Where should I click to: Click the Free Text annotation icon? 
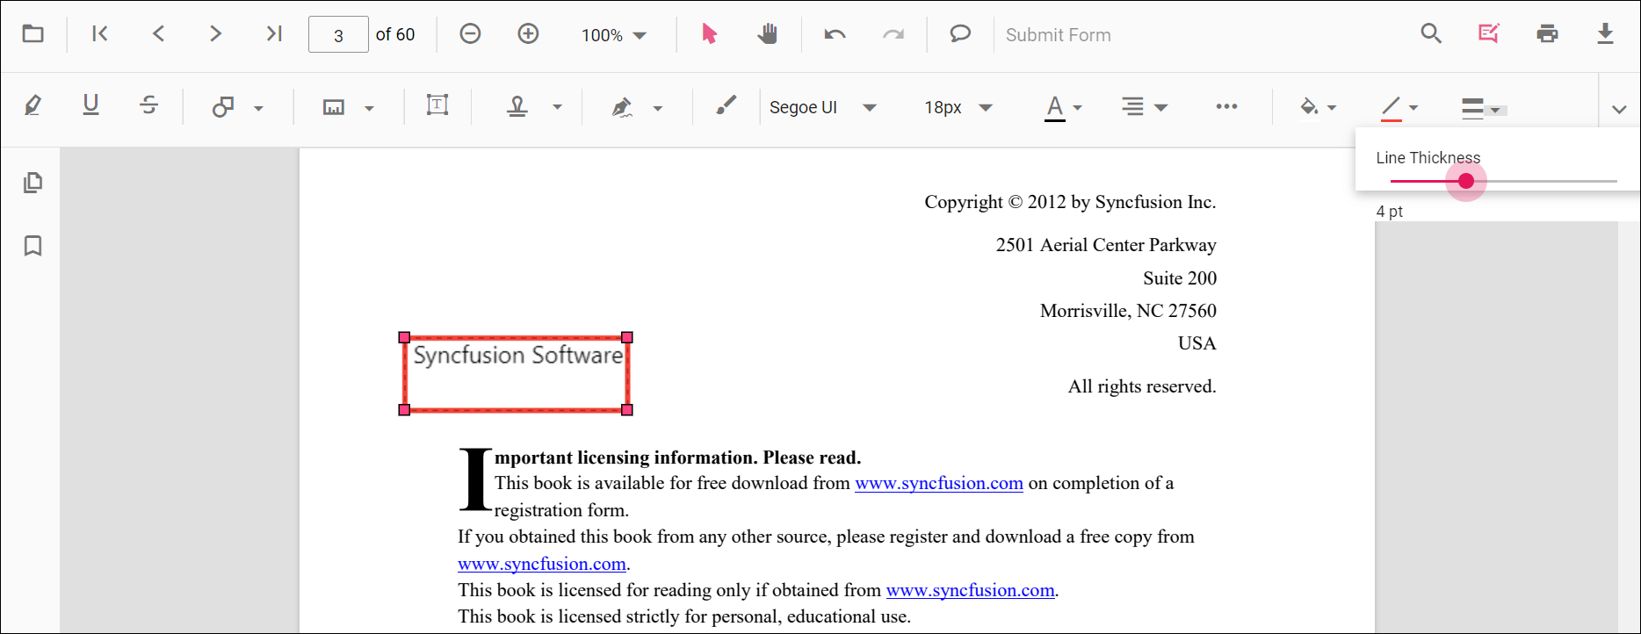click(437, 106)
